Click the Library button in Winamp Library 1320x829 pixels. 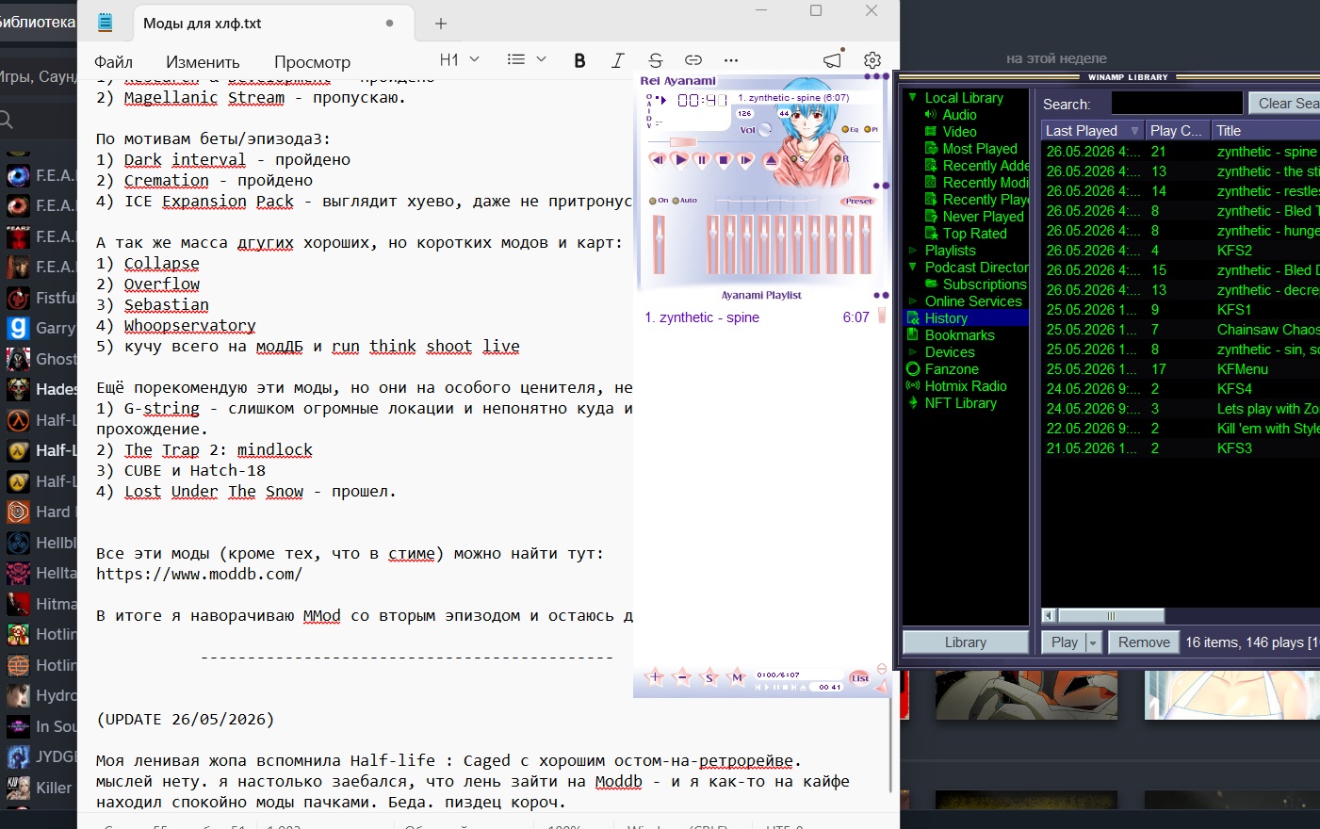(x=966, y=642)
